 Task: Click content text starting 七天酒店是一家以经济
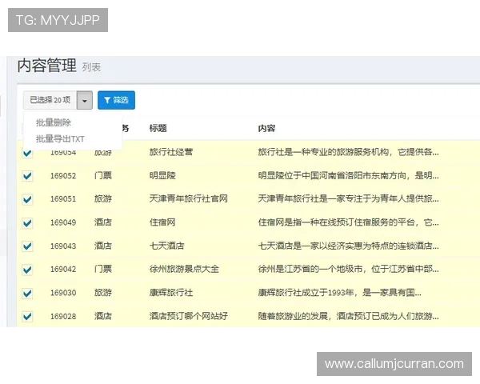[348, 246]
